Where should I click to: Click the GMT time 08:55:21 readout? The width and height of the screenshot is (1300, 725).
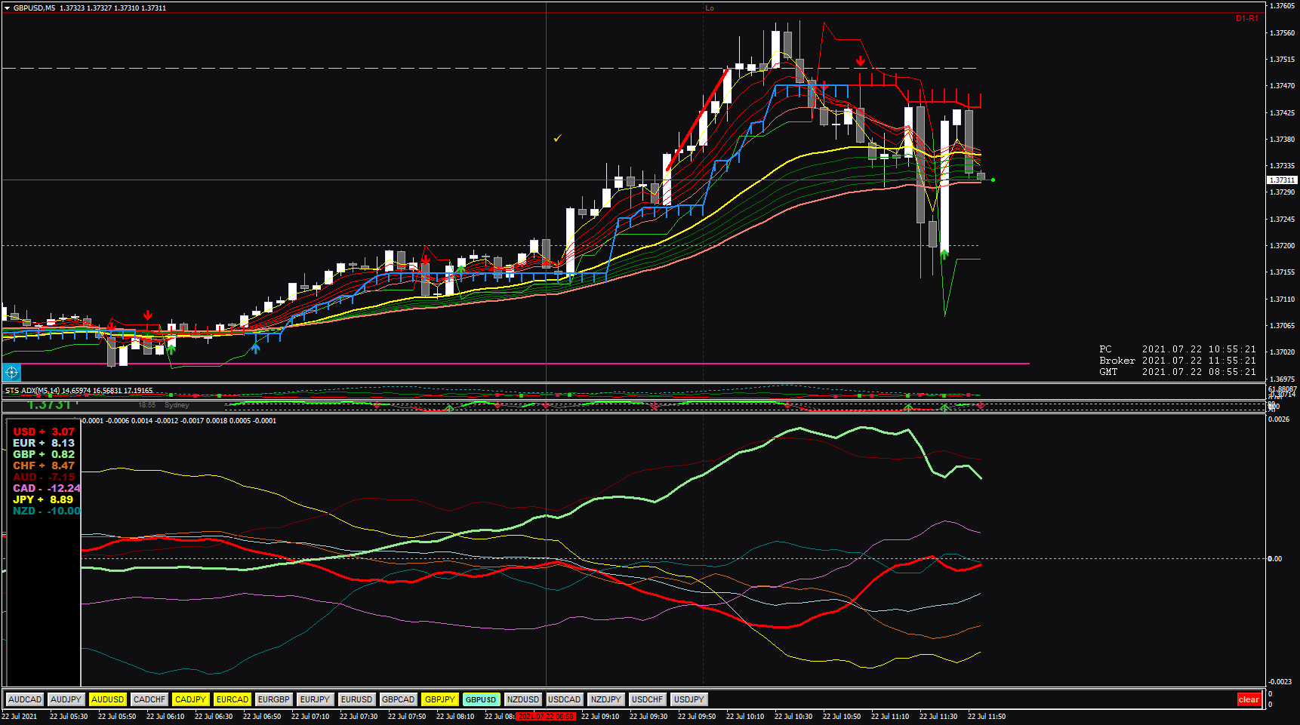pyautogui.click(x=1178, y=372)
